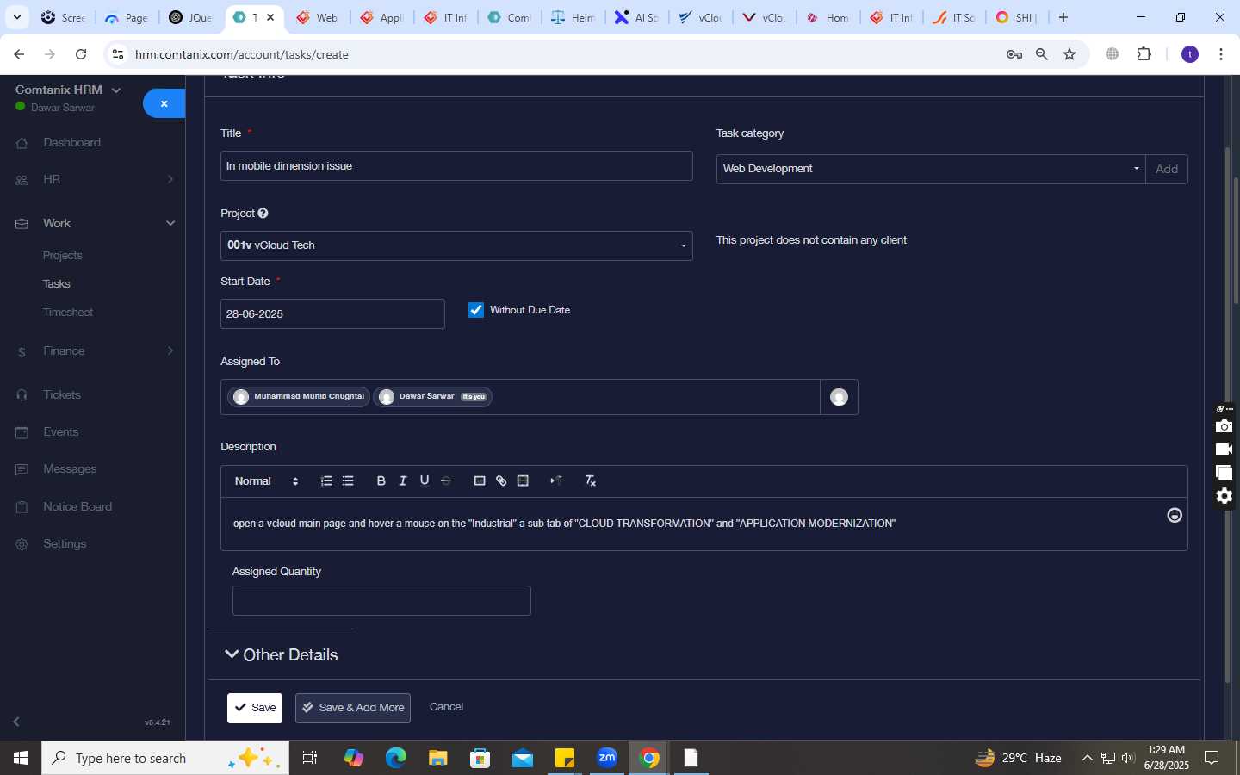The height and width of the screenshot is (775, 1240).
Task: Open Settings from the sidebar
Action: (x=65, y=543)
